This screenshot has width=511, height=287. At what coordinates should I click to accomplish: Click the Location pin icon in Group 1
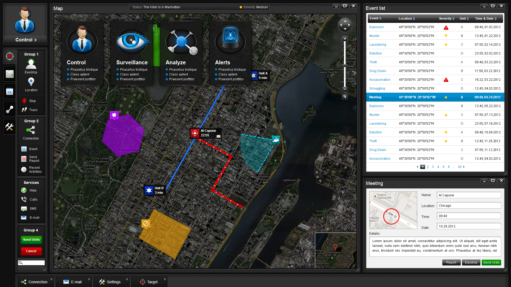[31, 82]
